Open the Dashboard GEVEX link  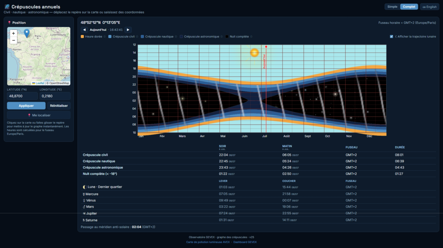click(x=245, y=242)
